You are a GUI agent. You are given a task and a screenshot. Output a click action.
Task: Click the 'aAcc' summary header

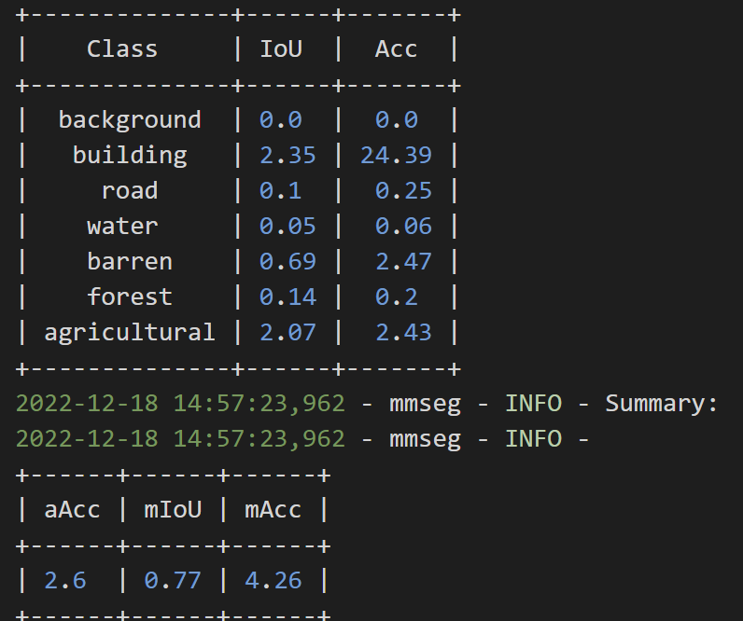coord(72,510)
